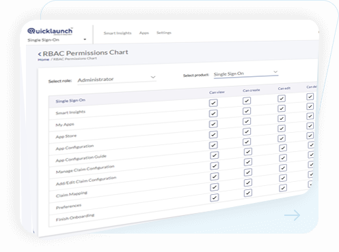This screenshot has height=252, width=339.
Task: Click the Can create column header
Action: click(x=252, y=90)
